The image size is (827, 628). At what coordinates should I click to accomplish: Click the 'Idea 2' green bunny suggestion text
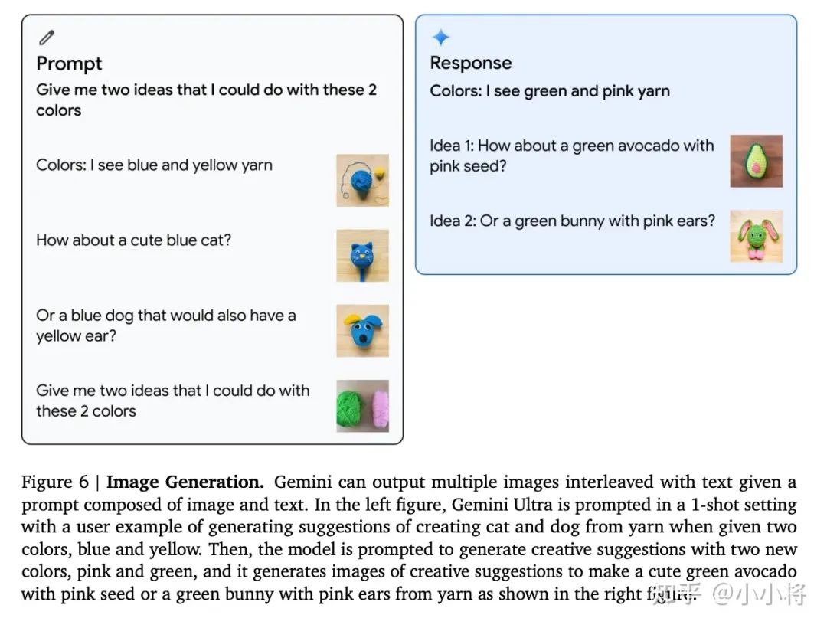572,221
